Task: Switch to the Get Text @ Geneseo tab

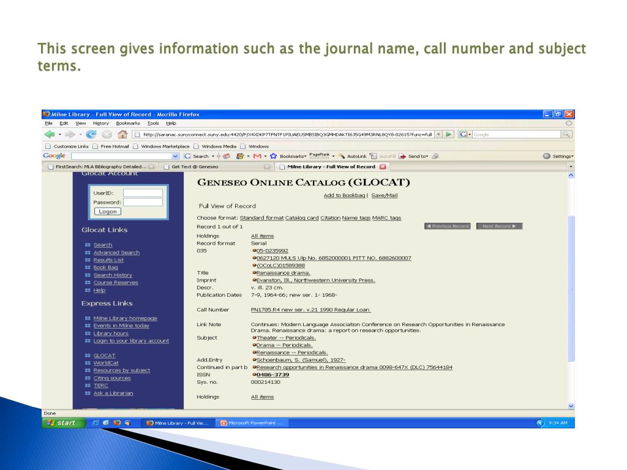Action: [x=217, y=166]
